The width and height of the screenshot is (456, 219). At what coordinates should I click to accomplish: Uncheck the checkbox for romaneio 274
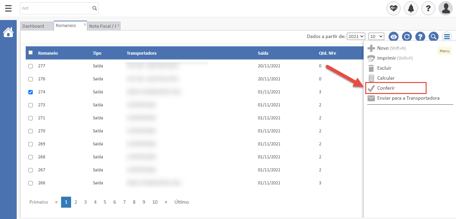click(x=31, y=92)
